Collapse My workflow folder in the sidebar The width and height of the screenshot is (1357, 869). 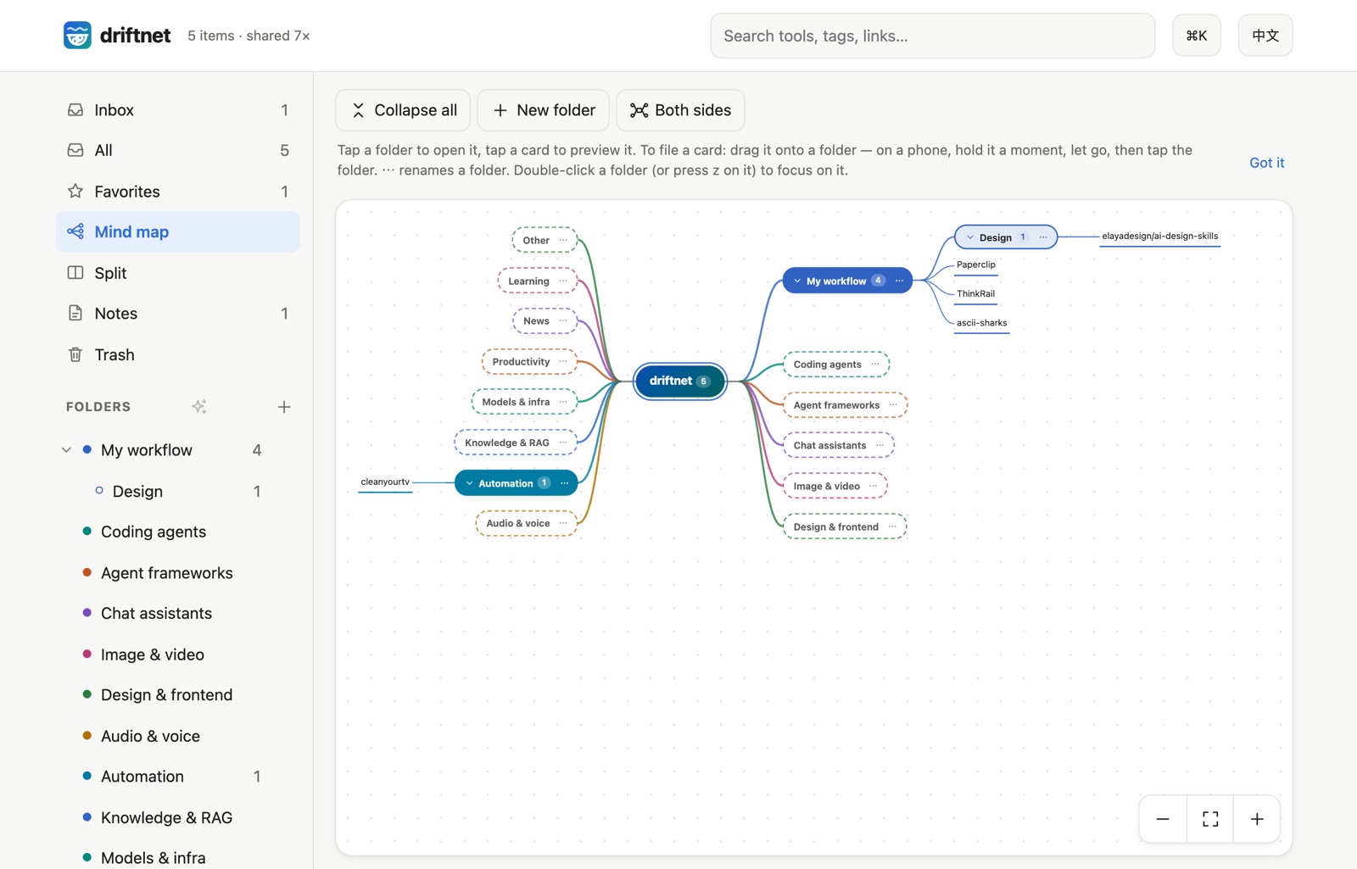66,450
